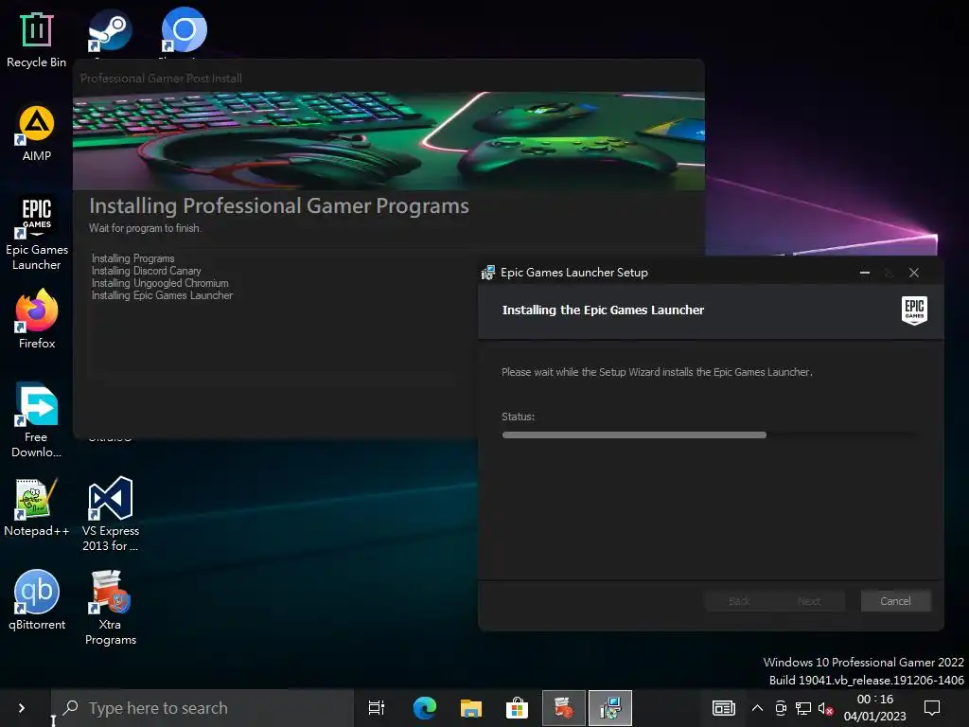Screen dimensions: 969x727
Task: Click the muted volume tray icon
Action: pyautogui.click(x=825, y=708)
